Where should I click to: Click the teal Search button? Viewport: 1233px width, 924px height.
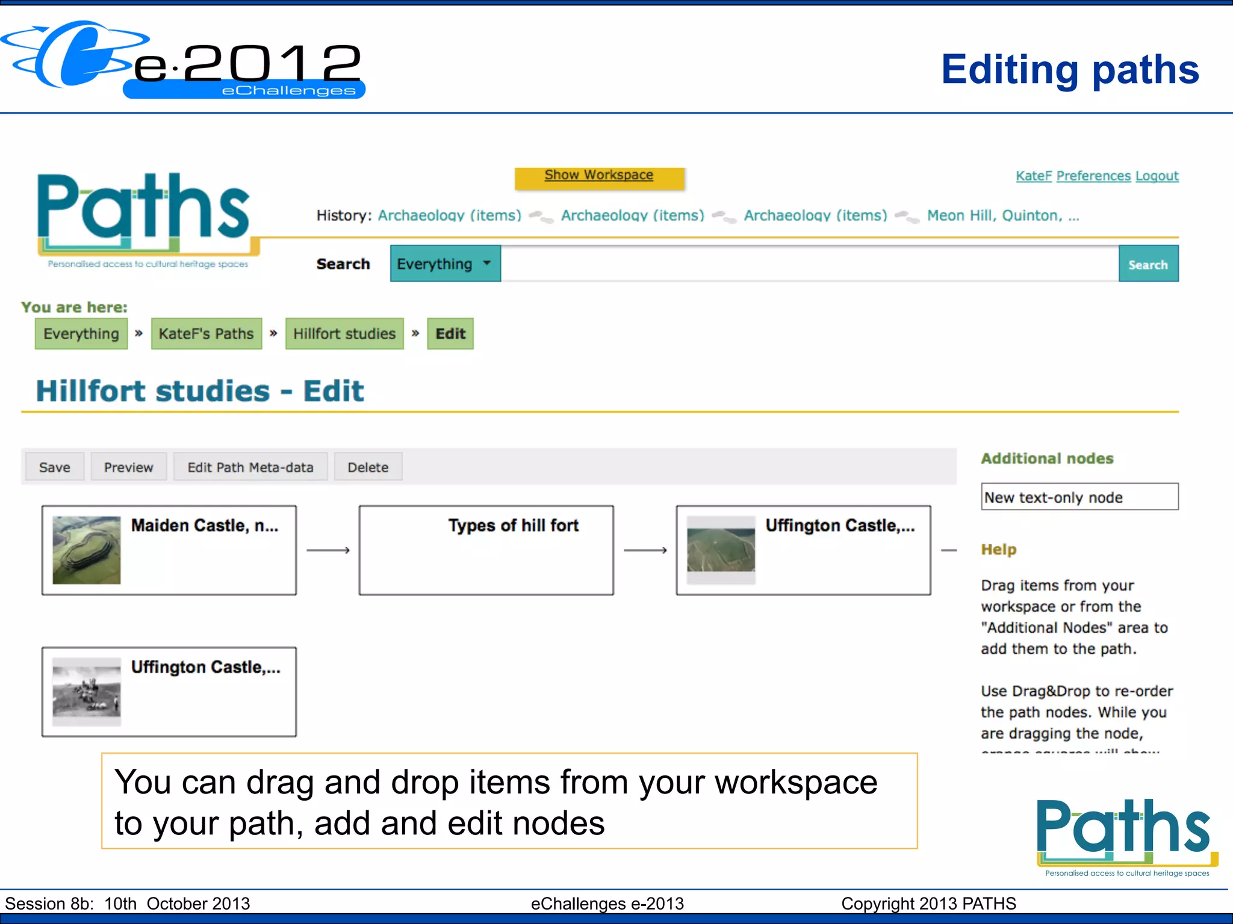pyautogui.click(x=1148, y=263)
